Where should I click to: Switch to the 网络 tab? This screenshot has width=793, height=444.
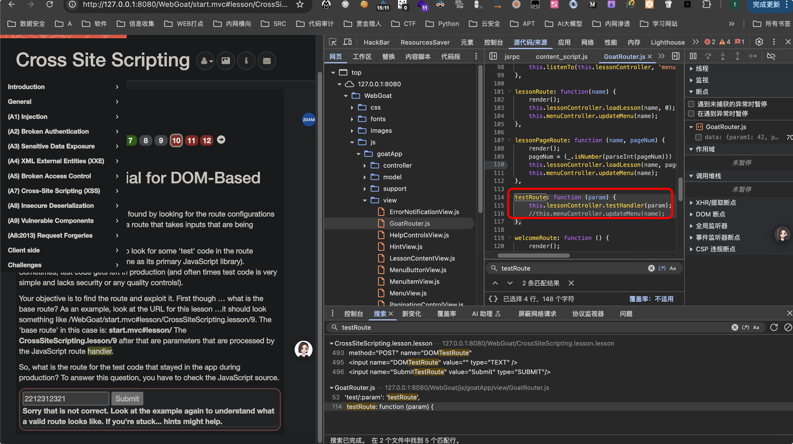tap(587, 42)
